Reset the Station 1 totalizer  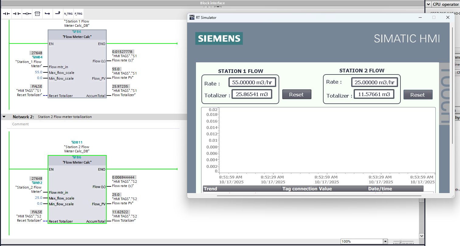point(297,95)
